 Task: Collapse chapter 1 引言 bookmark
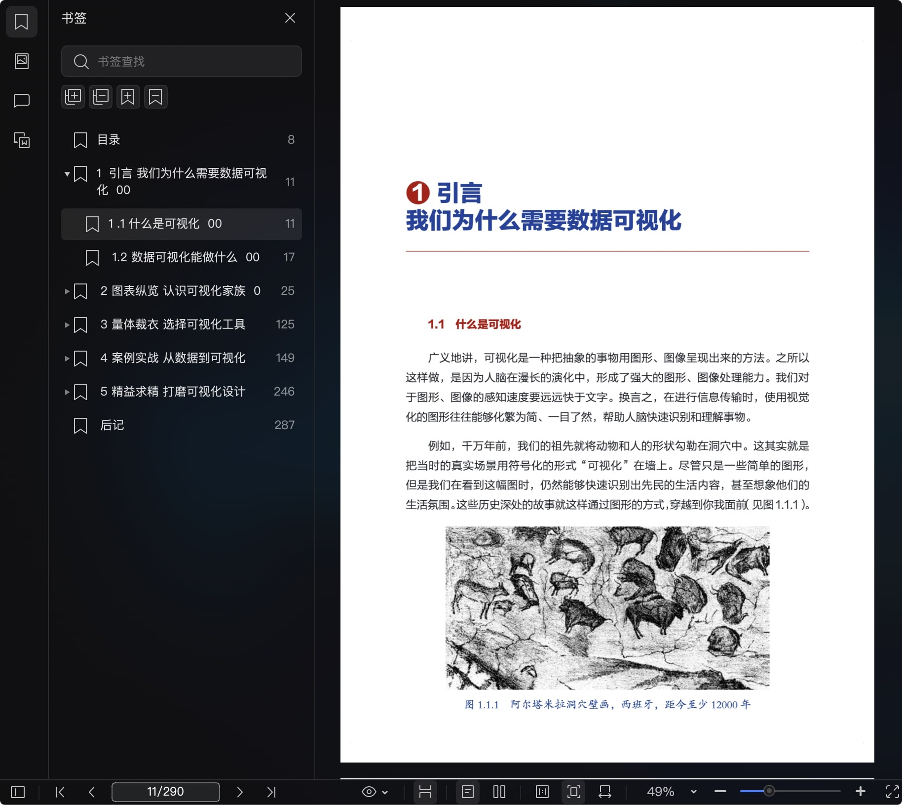pyautogui.click(x=67, y=174)
